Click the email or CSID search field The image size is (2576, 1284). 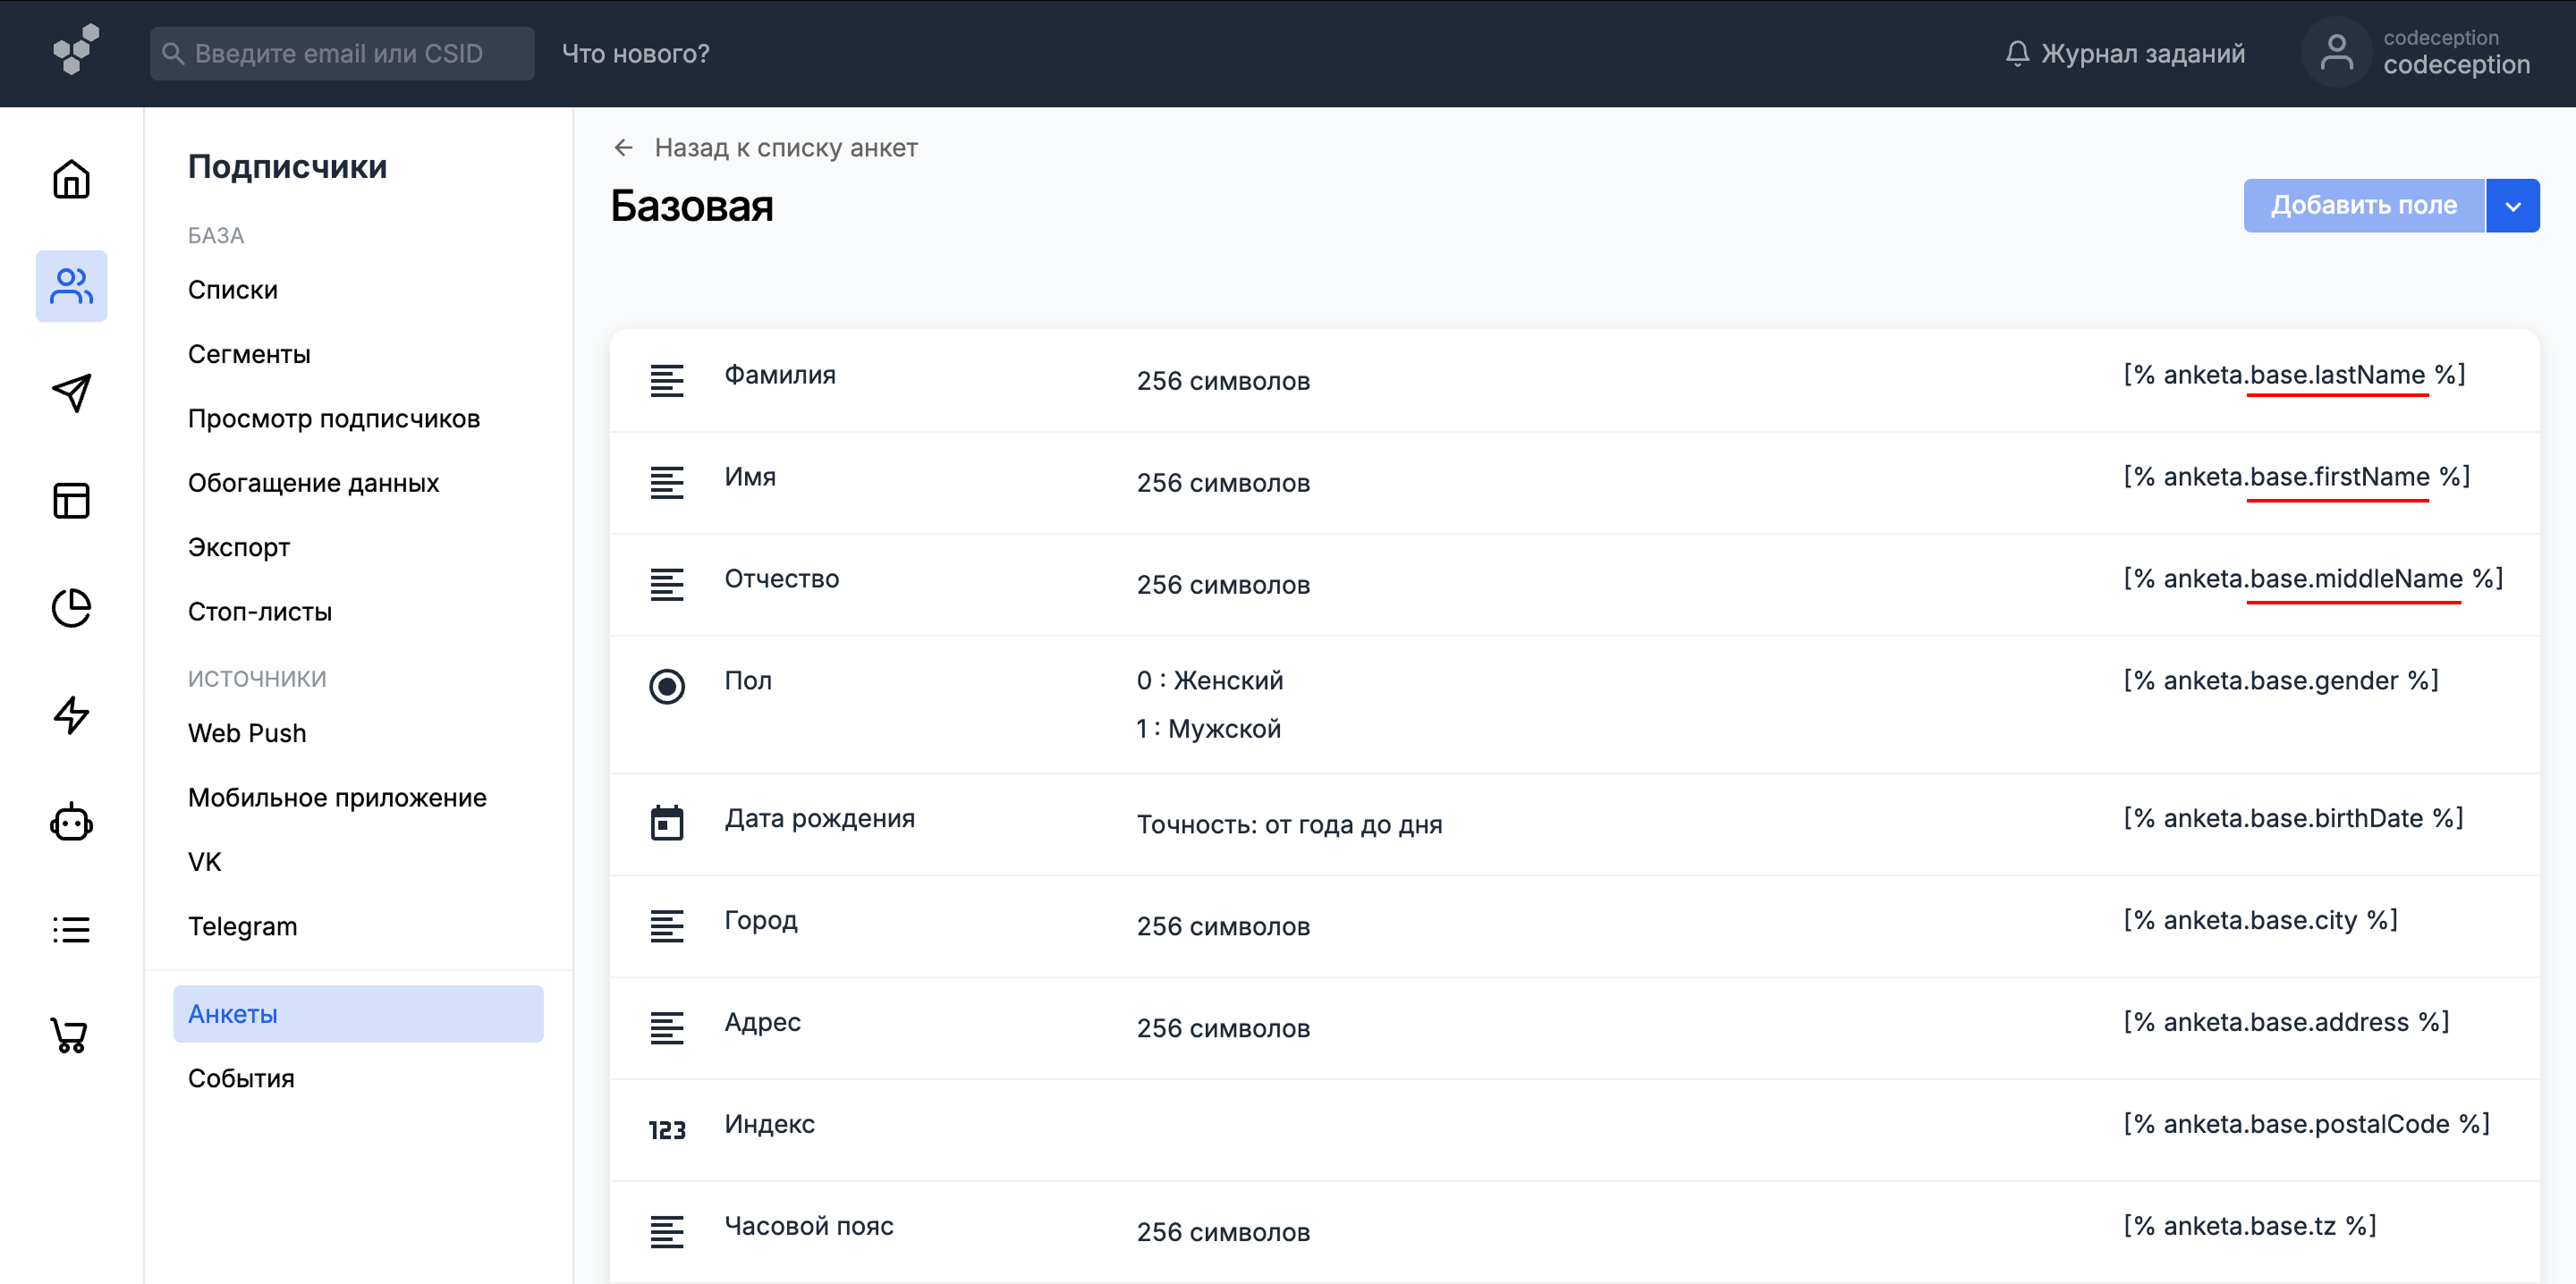pos(342,54)
